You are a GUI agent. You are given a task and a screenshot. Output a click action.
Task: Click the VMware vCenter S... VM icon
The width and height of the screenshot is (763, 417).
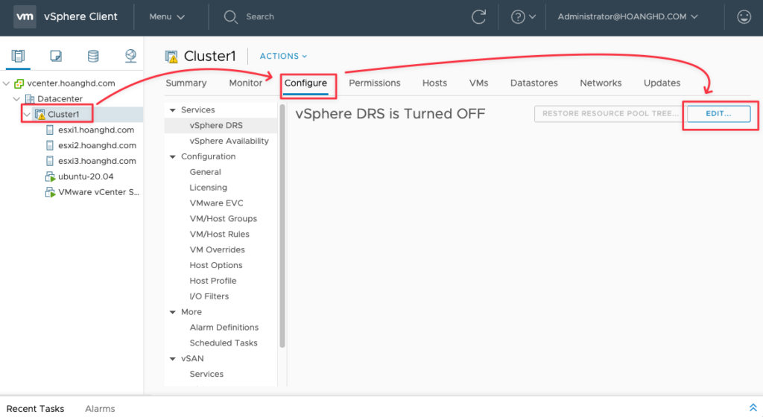(50, 192)
